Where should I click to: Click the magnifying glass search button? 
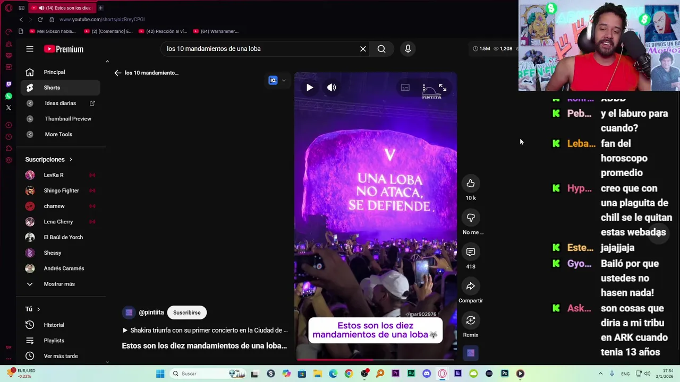click(x=381, y=49)
